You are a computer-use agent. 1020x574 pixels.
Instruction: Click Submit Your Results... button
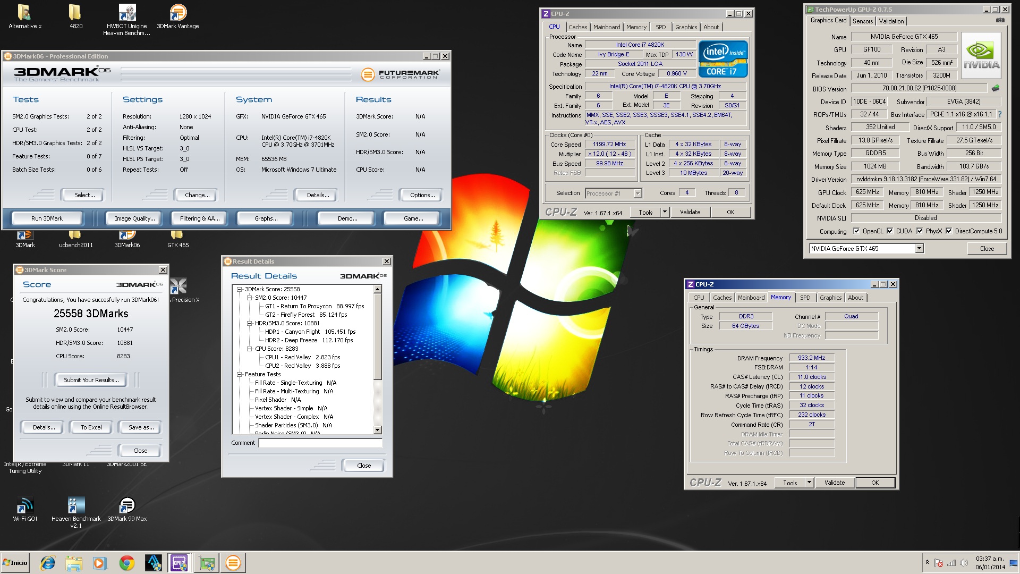91,380
